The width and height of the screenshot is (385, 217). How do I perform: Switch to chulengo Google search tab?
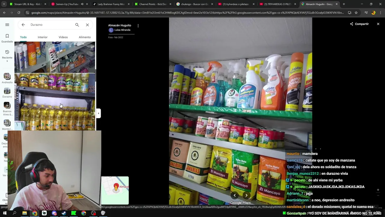[194, 4]
